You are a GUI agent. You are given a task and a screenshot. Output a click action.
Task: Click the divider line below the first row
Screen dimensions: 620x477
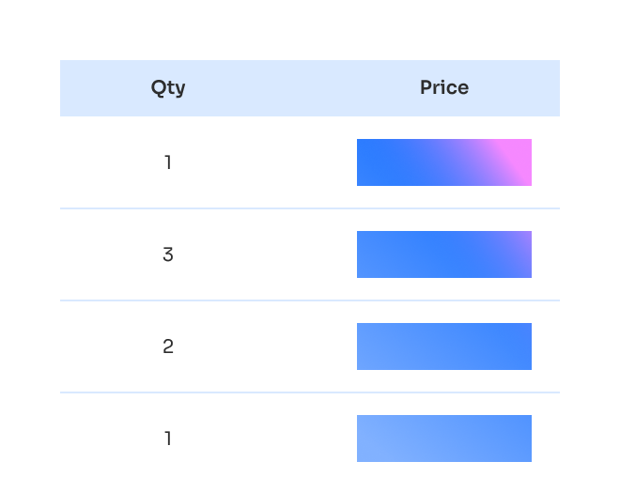(310, 208)
